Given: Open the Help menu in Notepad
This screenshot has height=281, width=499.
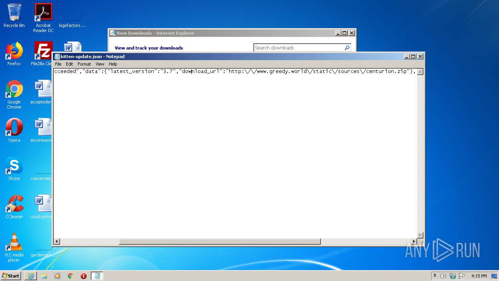Looking at the screenshot, I should [113, 64].
